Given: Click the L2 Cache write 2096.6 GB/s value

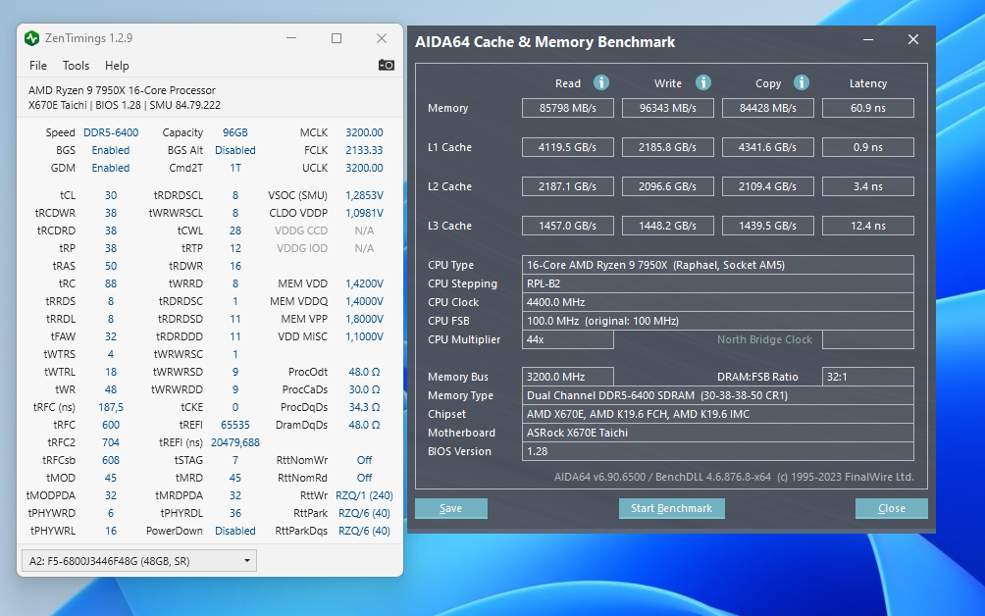Looking at the screenshot, I should (668, 186).
